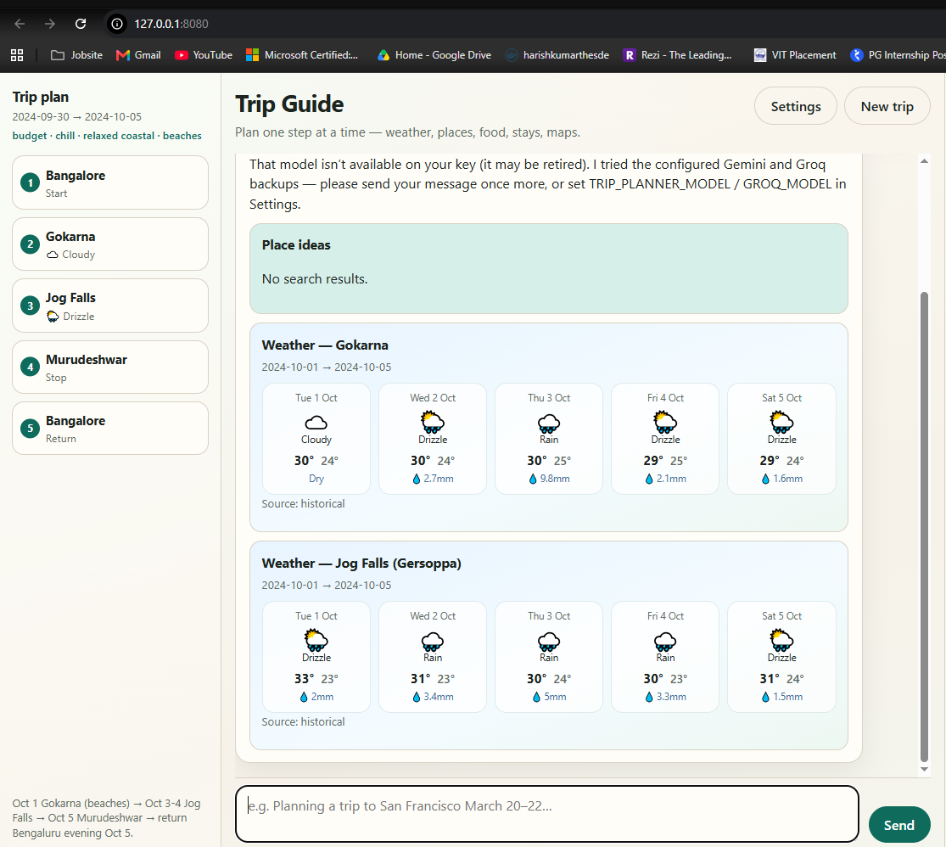The height and width of the screenshot is (847, 946).
Task: Click Gokarna Sat 5 Oct drizzle icon
Action: point(781,422)
